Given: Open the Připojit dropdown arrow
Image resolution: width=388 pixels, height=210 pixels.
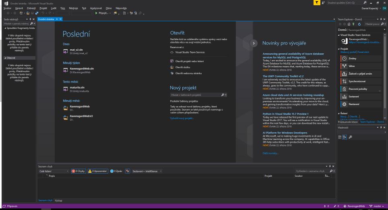Looking at the screenshot, I should [x=110, y=13].
